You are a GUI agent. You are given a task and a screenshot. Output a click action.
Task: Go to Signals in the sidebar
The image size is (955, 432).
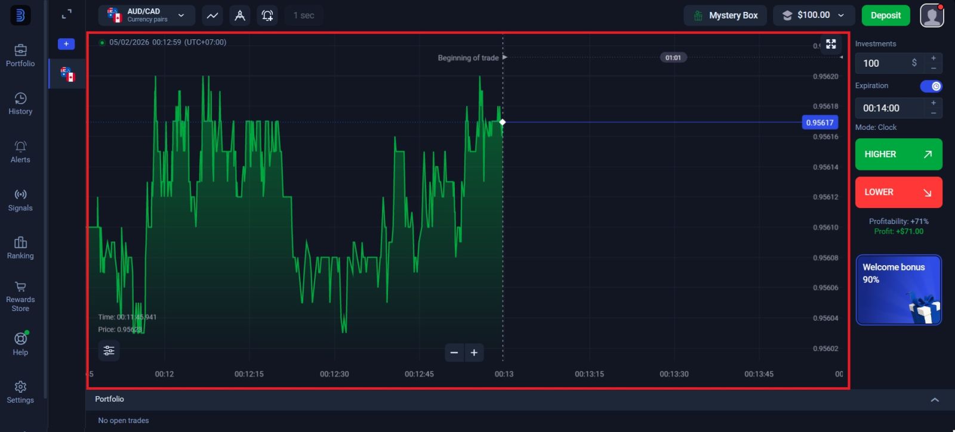20,200
